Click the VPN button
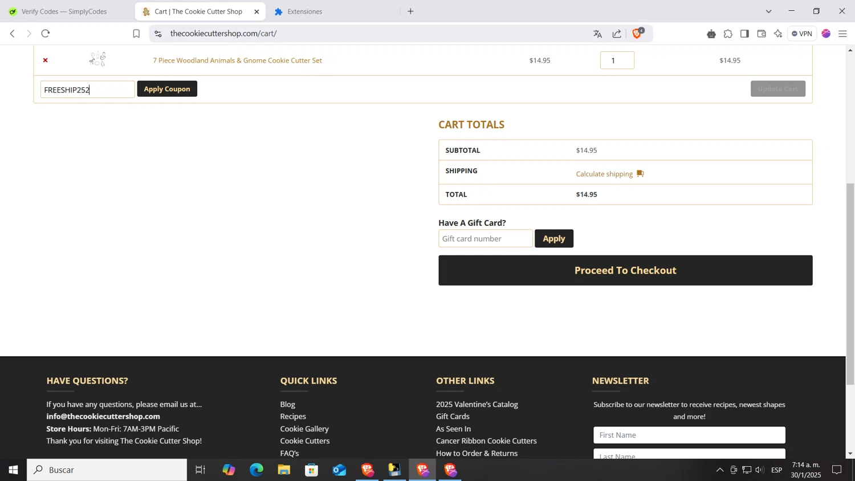The height and width of the screenshot is (481, 855). 801,34
